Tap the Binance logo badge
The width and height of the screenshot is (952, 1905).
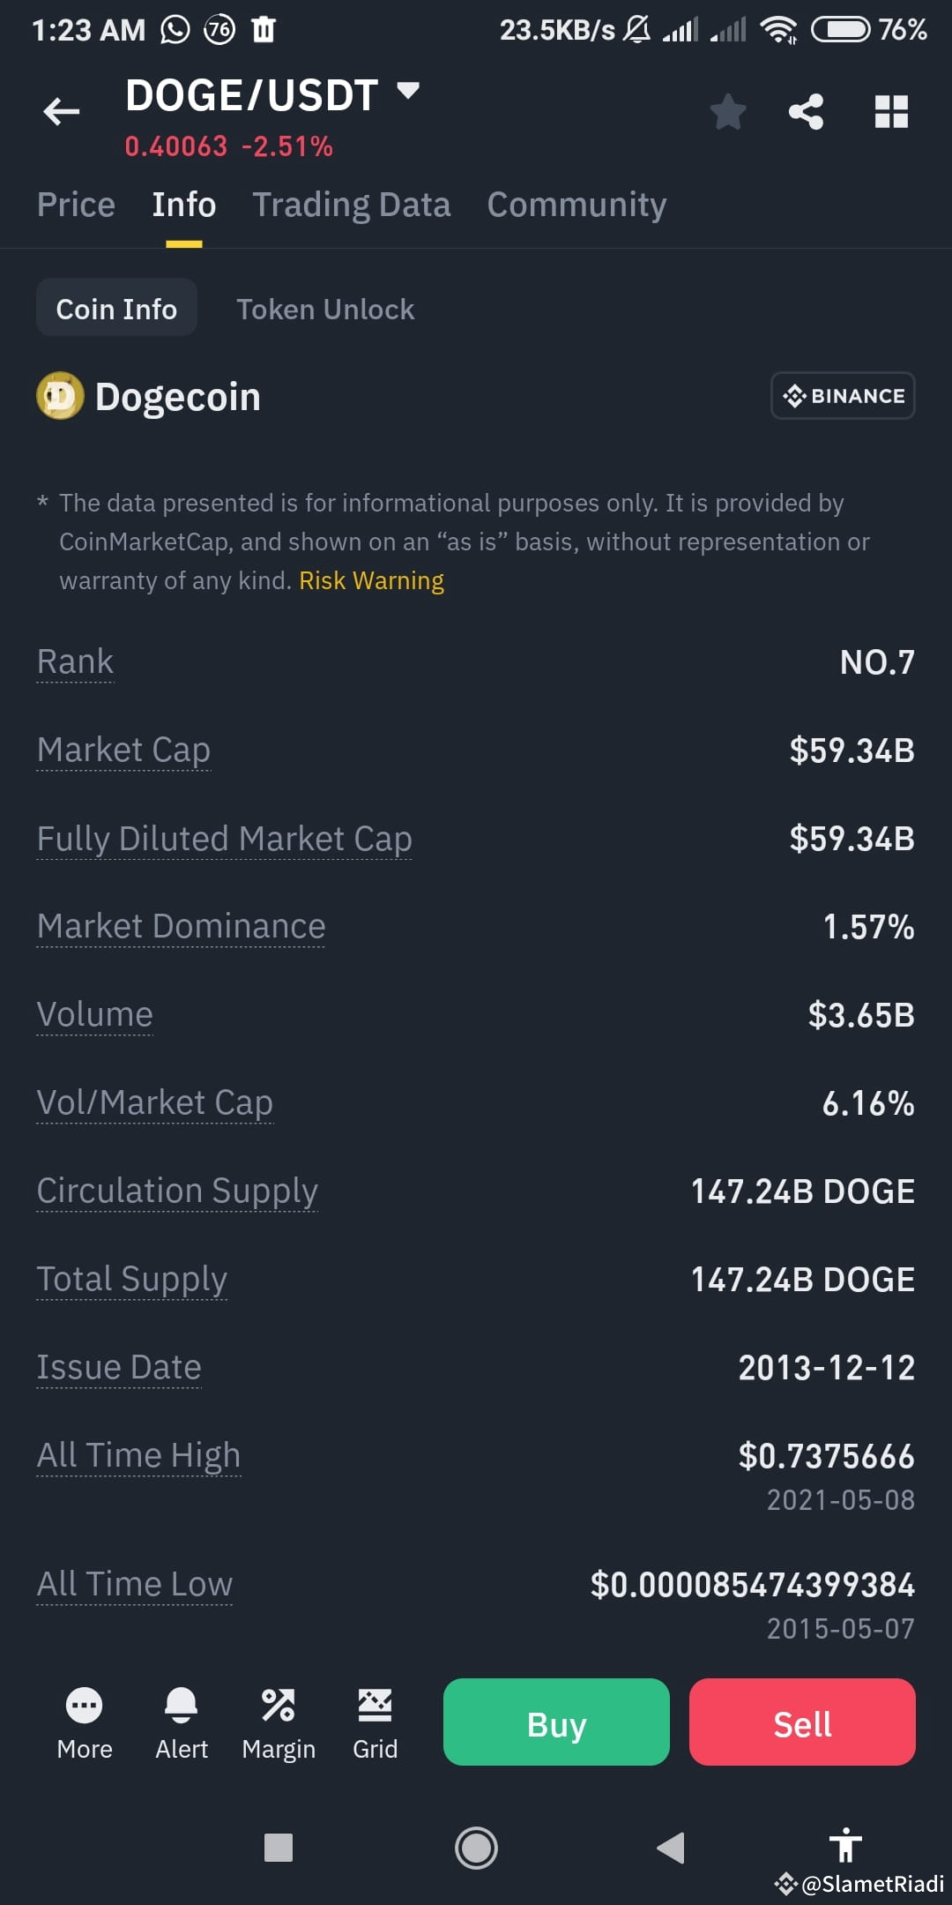842,395
